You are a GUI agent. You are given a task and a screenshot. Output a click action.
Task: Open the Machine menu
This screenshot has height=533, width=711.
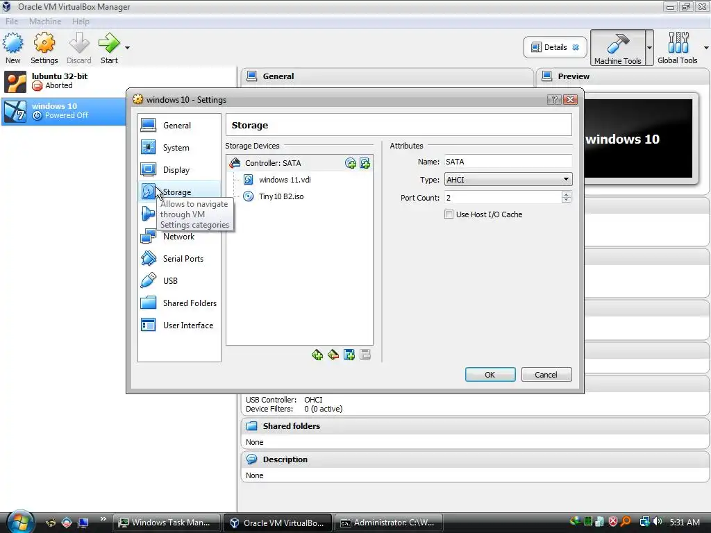[x=45, y=22]
